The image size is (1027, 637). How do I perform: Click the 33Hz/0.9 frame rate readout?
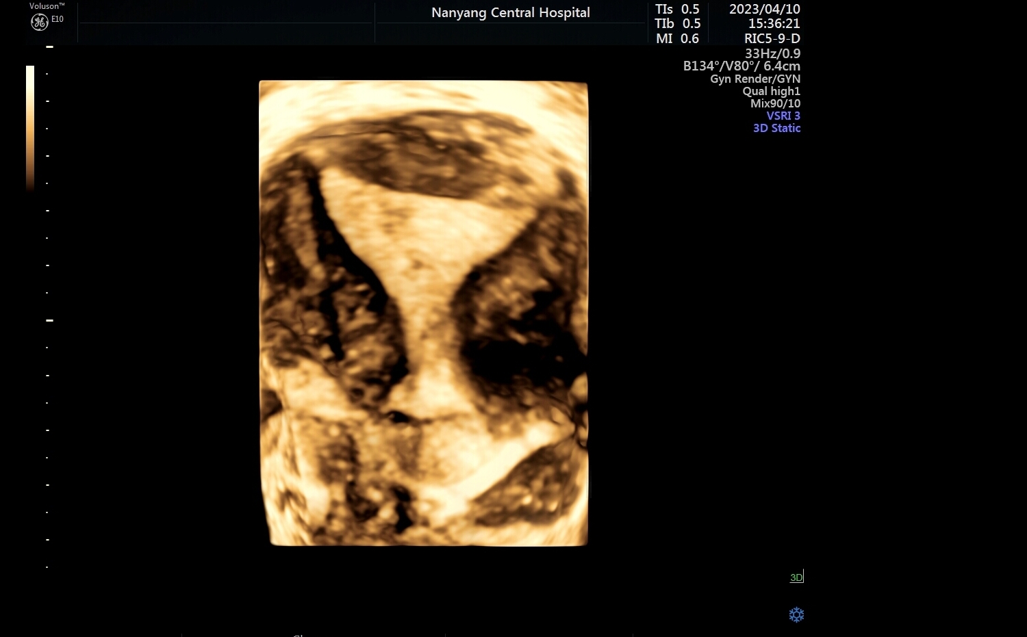pos(772,53)
